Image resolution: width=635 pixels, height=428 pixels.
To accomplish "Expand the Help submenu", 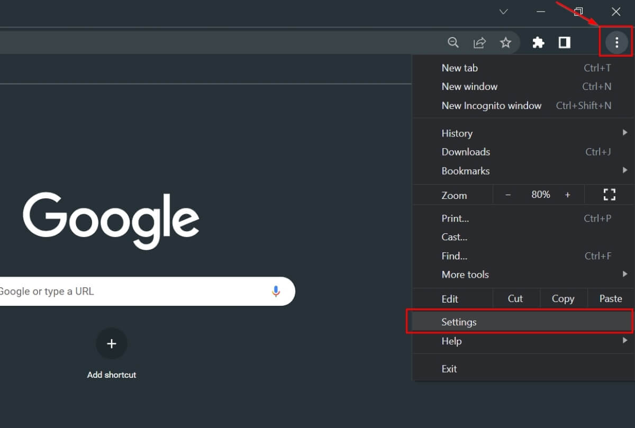I will click(x=451, y=341).
